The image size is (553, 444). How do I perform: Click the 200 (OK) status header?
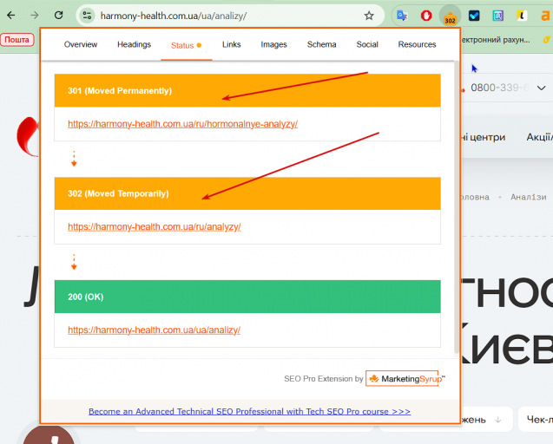tap(247, 297)
